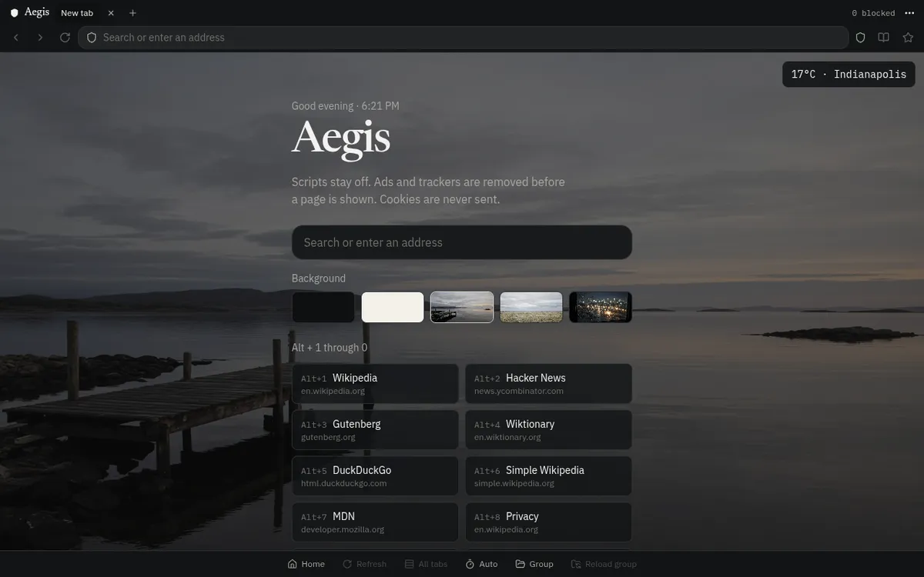Open the Wiktionary shortcut tile

click(548, 429)
